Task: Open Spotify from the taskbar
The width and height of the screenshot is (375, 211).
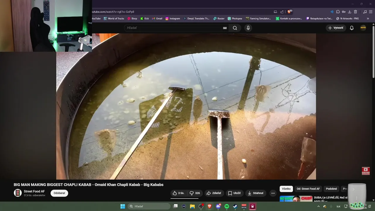Action: pyautogui.click(x=227, y=206)
